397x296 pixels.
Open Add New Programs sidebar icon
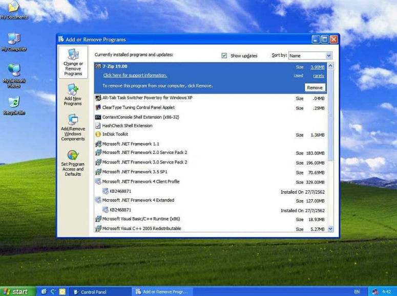coord(73,95)
